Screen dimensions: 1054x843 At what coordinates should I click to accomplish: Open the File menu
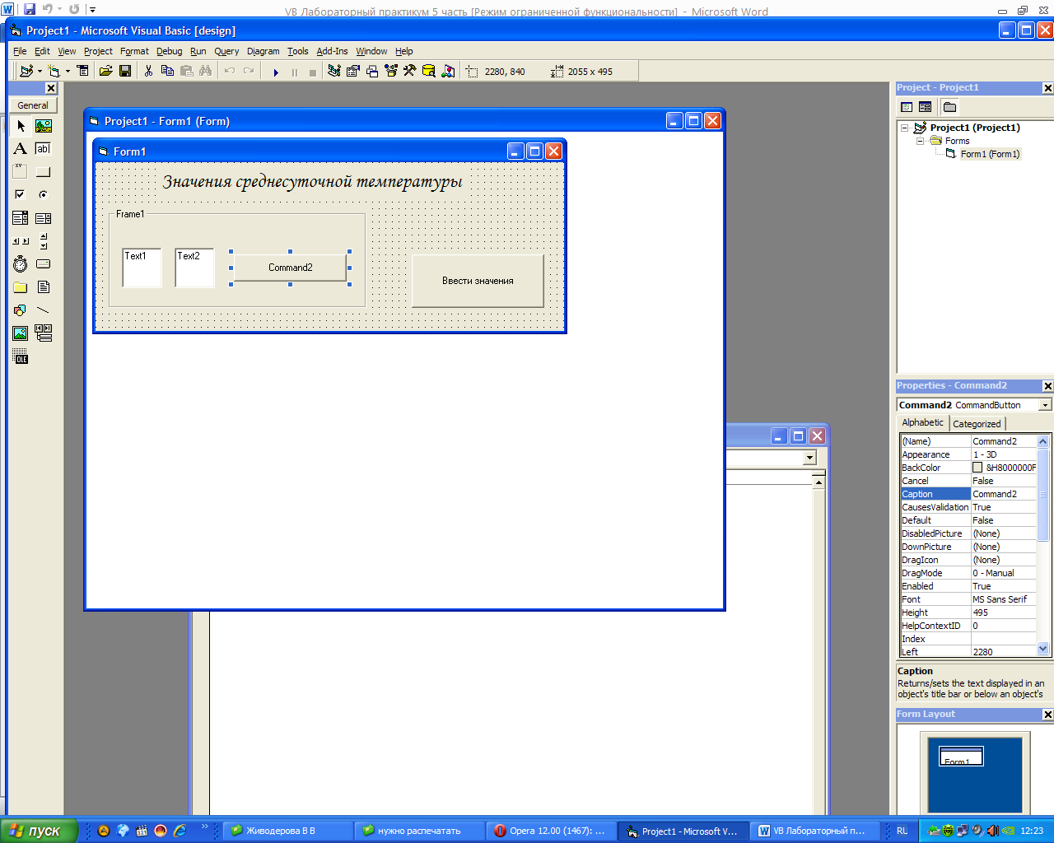click(20, 51)
